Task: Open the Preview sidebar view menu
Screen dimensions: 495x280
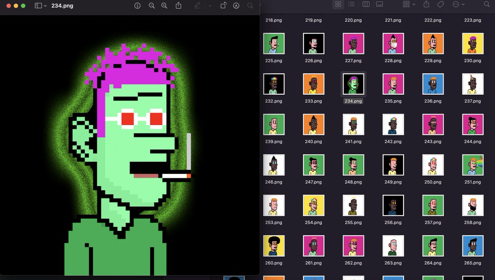Action: point(41,6)
